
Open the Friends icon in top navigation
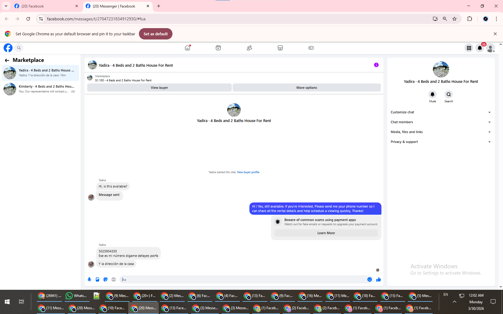(249, 48)
